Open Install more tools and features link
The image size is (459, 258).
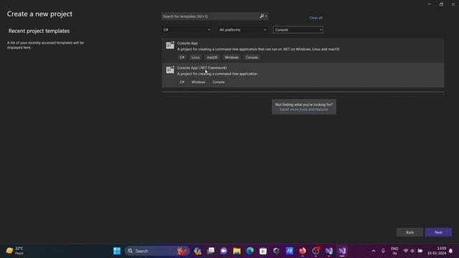(x=304, y=110)
